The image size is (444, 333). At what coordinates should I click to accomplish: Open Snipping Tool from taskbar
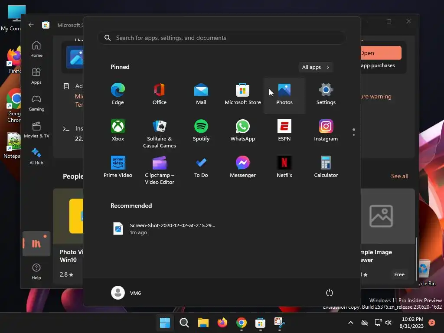click(x=280, y=323)
